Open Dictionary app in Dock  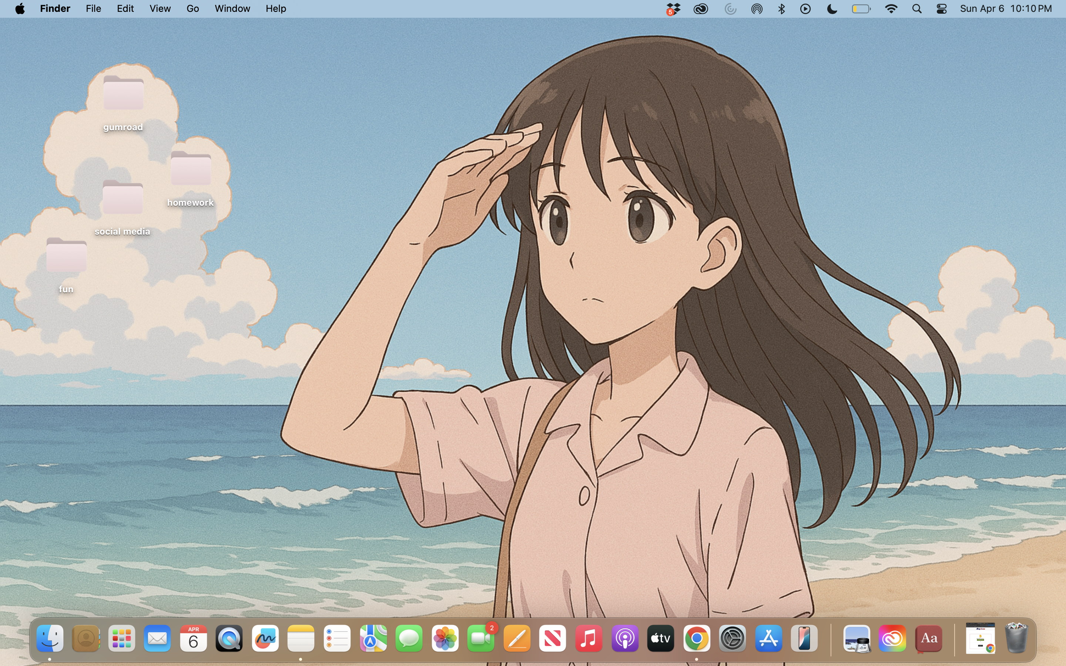coord(929,638)
